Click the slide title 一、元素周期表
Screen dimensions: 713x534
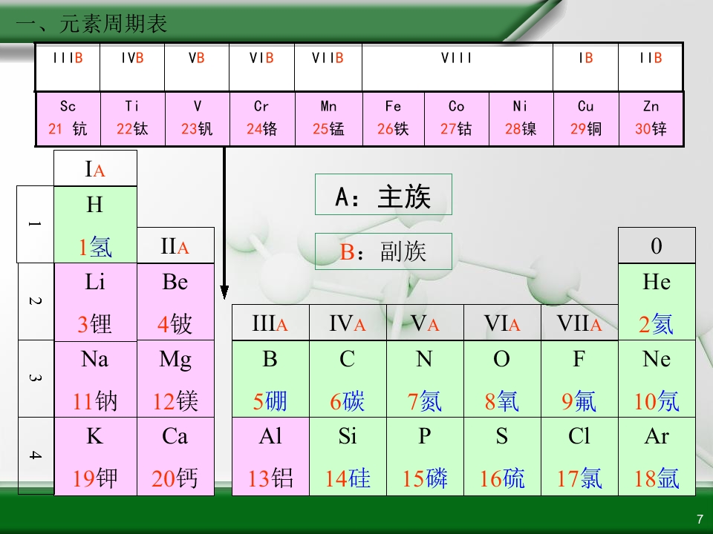(x=91, y=24)
